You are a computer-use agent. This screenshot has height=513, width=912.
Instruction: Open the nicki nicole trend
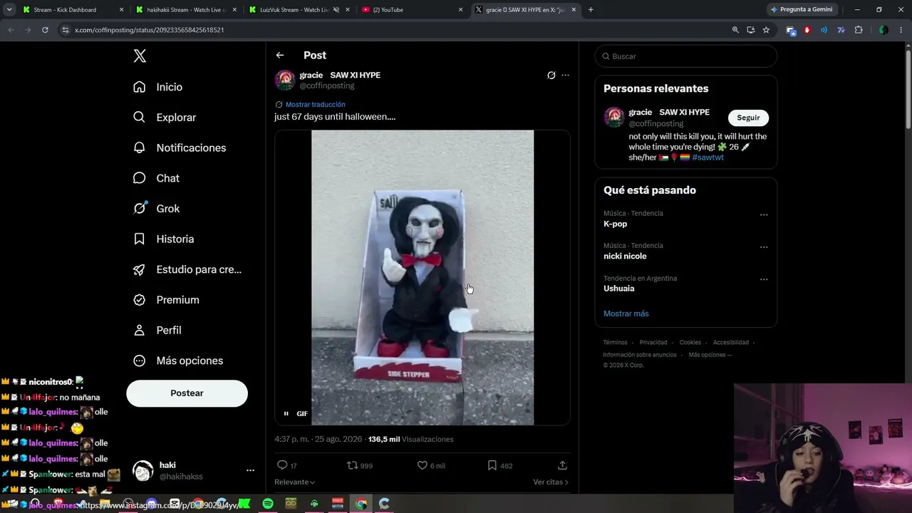point(625,256)
